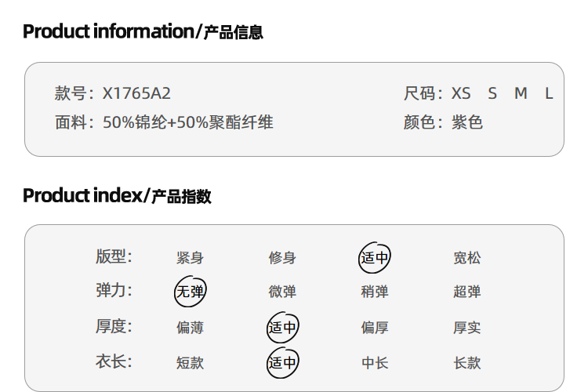Select the 修身 fit option
The image size is (588, 392).
tap(282, 258)
